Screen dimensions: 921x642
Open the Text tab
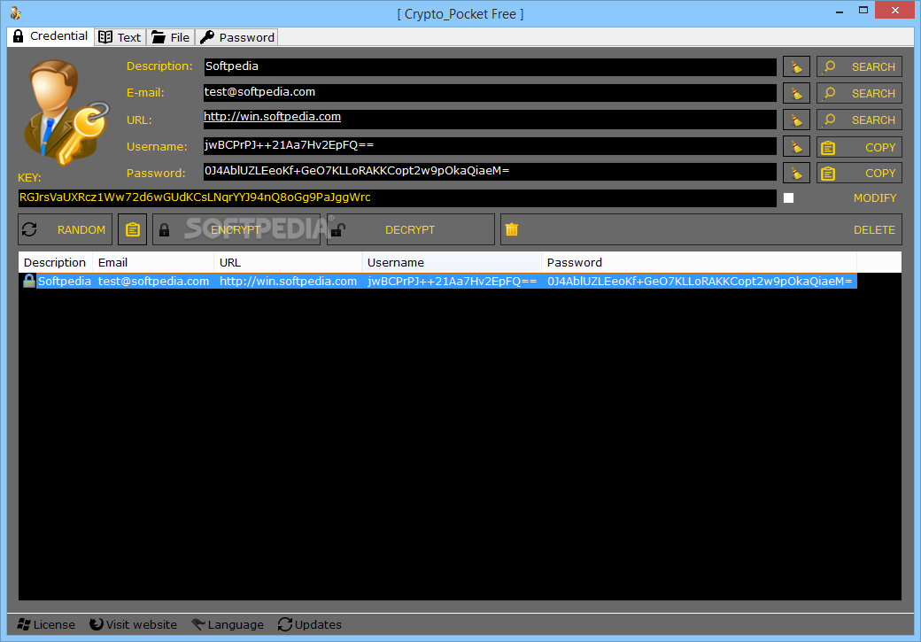[120, 37]
